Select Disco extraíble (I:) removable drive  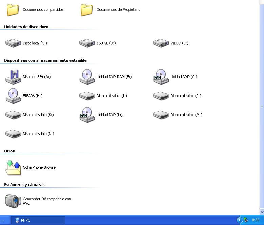pos(87,96)
